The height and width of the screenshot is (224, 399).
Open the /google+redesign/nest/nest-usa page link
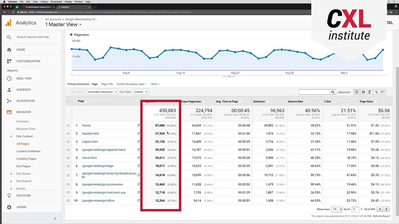click(103, 193)
